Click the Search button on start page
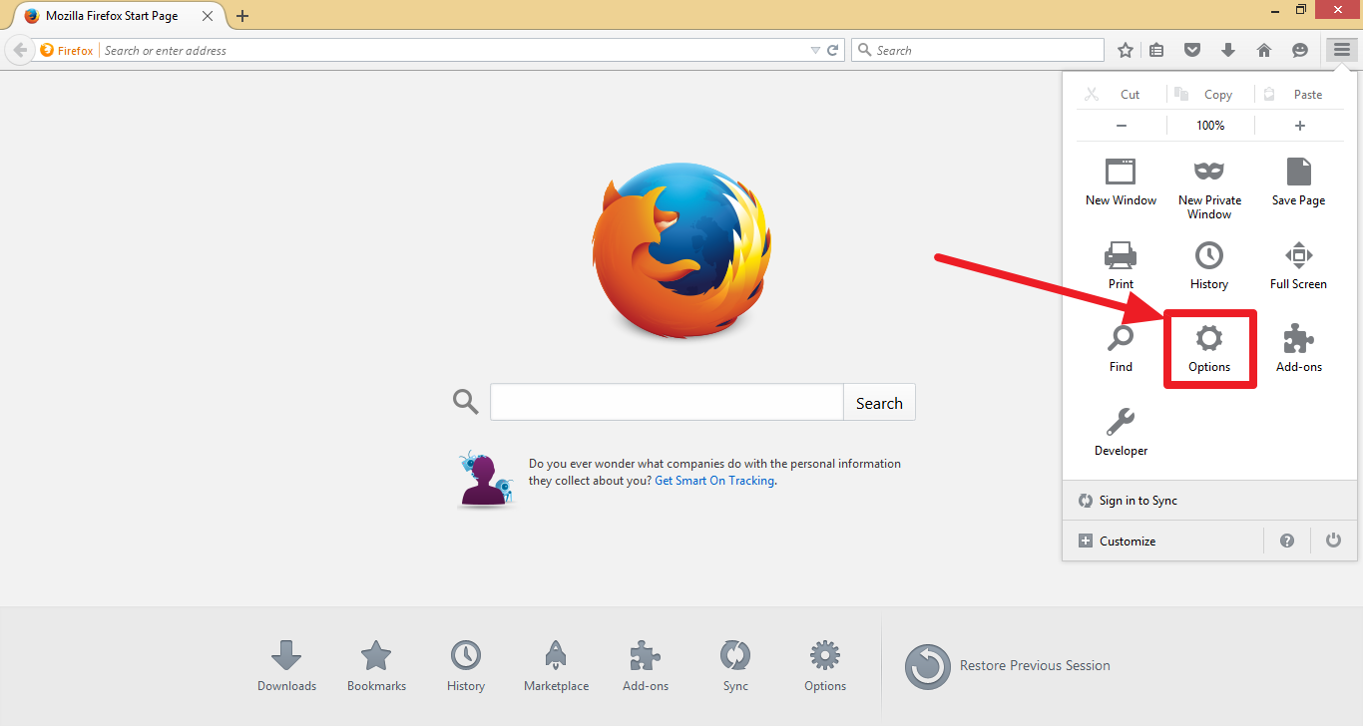The image size is (1363, 726). [879, 403]
